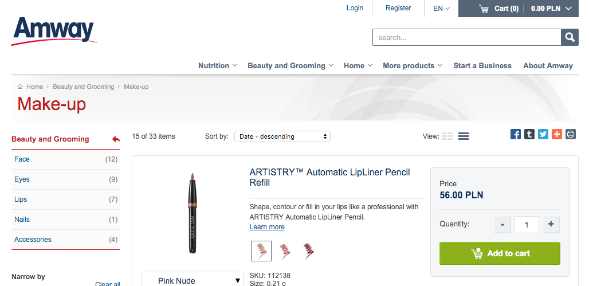Share page on Twitter
This screenshot has height=286, width=589.
[543, 134]
